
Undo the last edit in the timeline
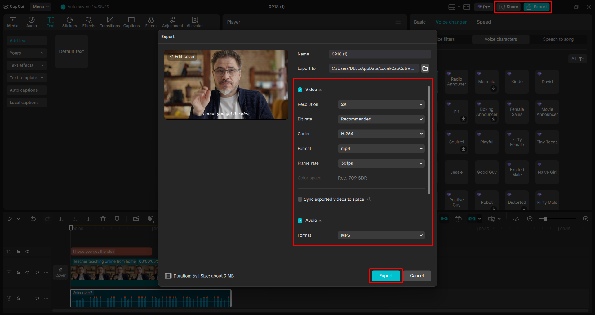point(33,219)
